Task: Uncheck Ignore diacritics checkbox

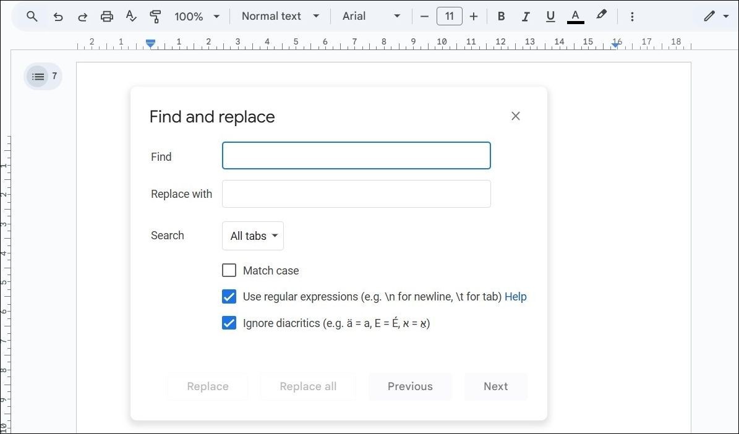Action: (x=229, y=323)
